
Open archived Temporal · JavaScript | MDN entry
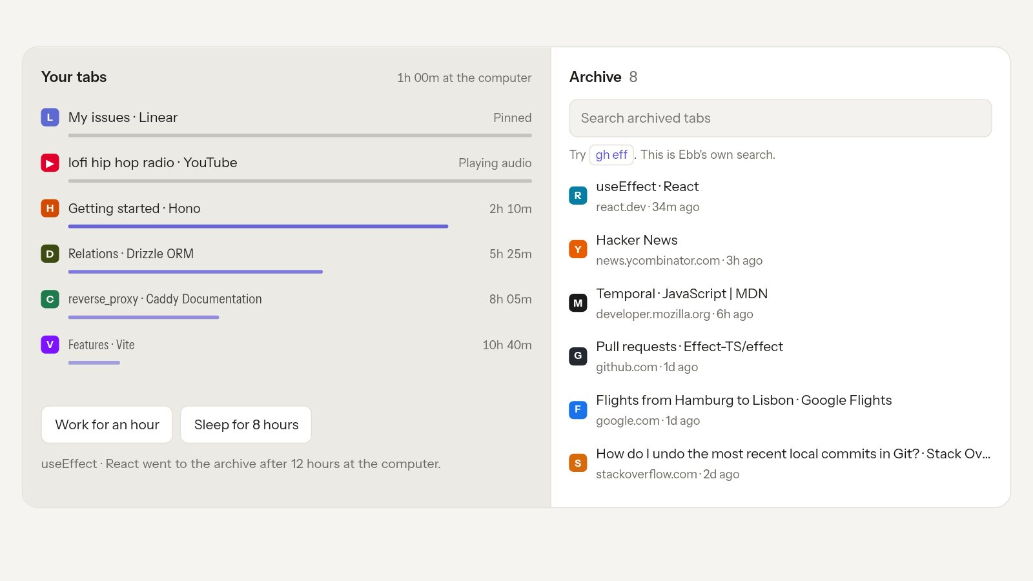781,303
